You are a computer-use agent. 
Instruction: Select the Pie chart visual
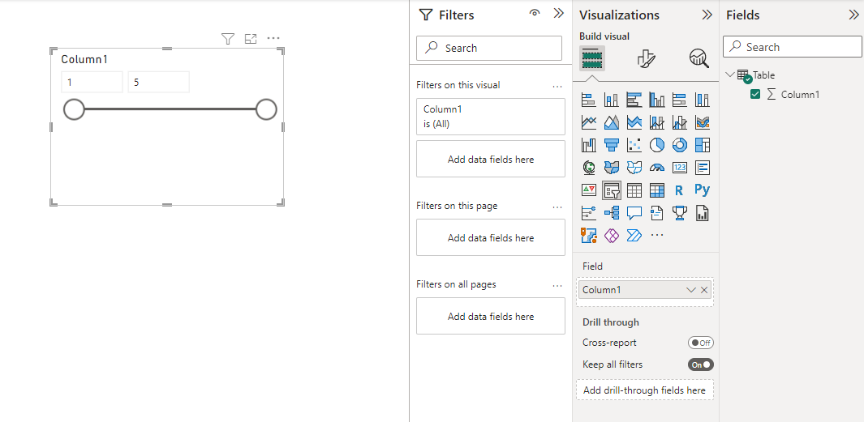pyautogui.click(x=657, y=145)
